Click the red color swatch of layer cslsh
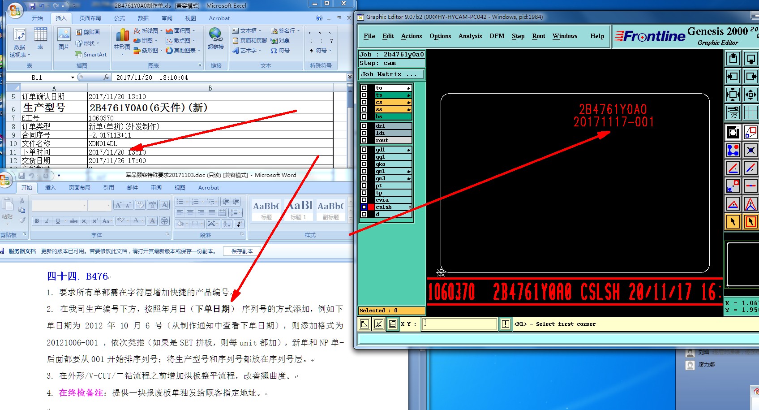This screenshot has width=759, height=410. point(371,207)
